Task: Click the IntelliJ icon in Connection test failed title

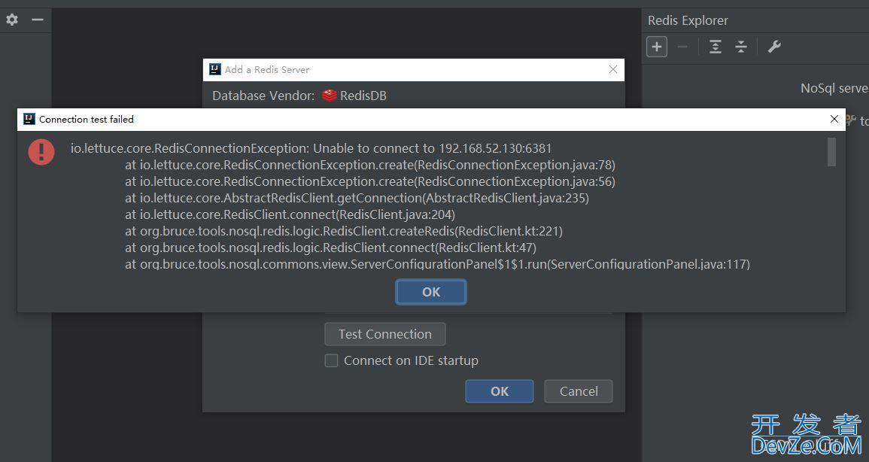Action: 29,119
